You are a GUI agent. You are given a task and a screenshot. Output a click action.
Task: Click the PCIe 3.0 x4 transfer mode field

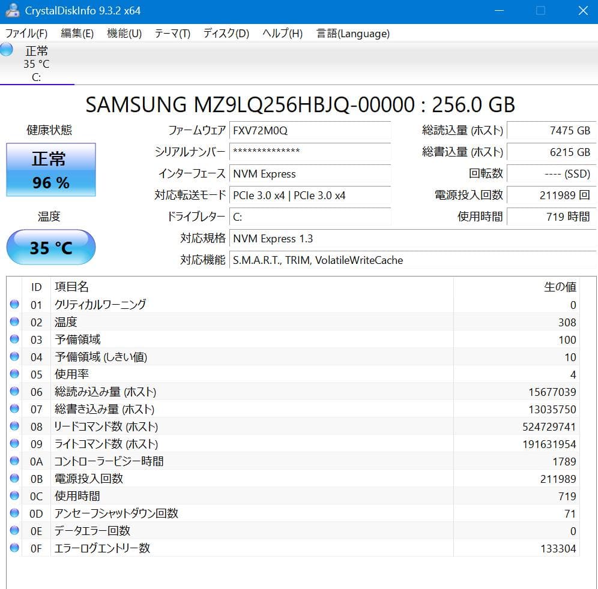pos(310,196)
